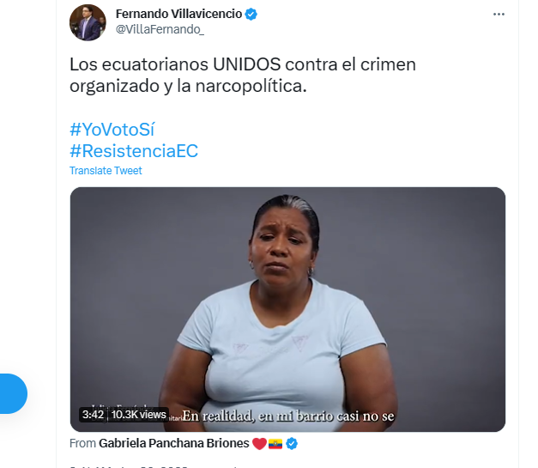Open the #YoVotoSí hashtag
538x468 pixels.
click(112, 130)
